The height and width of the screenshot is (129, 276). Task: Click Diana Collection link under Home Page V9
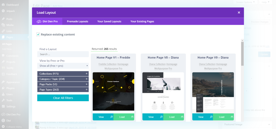click(207, 64)
